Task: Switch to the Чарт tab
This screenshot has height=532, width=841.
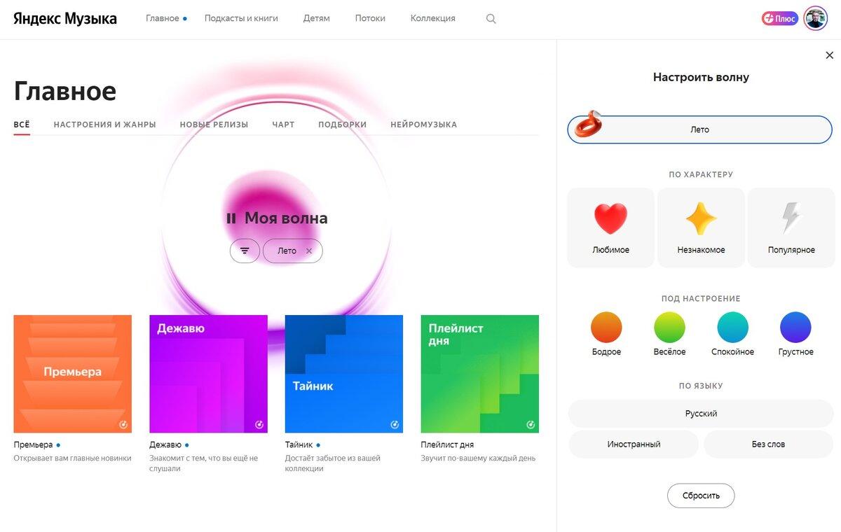Action: pos(283,125)
